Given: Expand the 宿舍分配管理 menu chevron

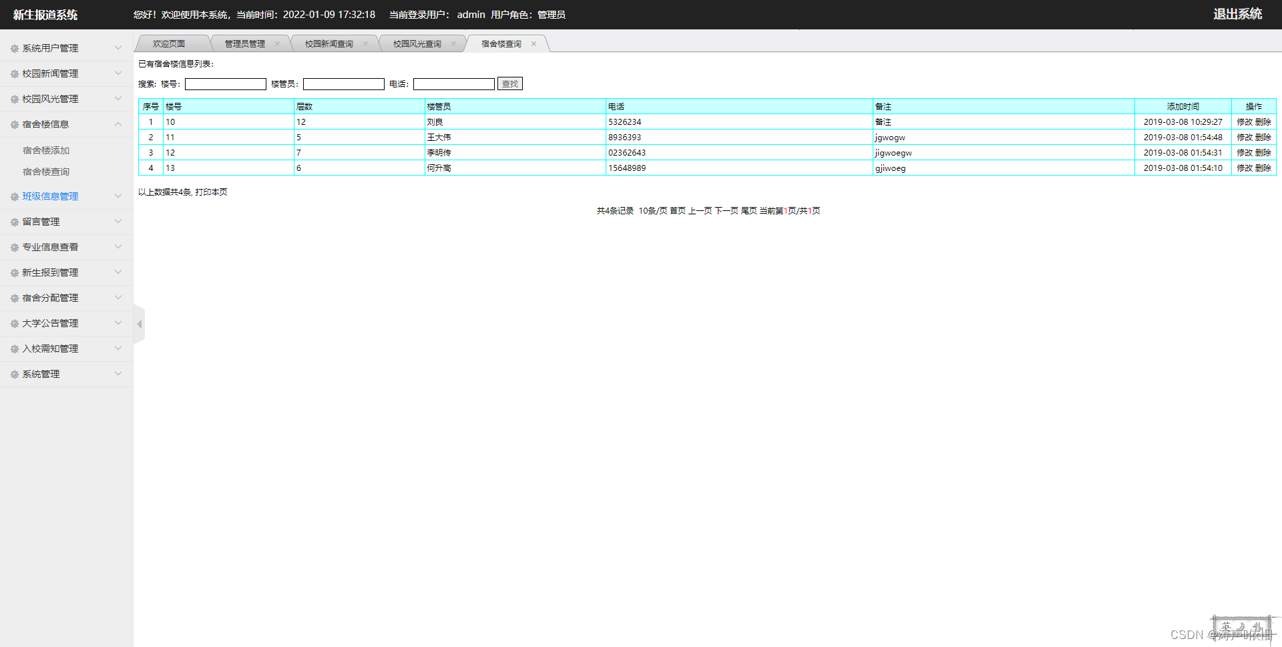Looking at the screenshot, I should pos(118,297).
